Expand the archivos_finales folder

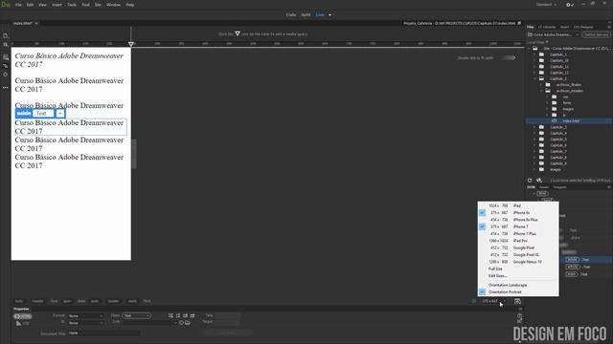541,85
